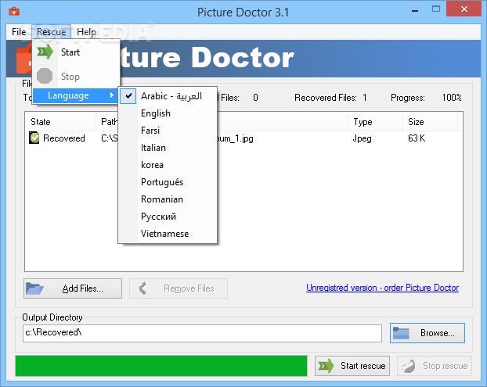This screenshot has width=487, height=387.
Task: Click the Output Directory path field
Action: coord(202,333)
